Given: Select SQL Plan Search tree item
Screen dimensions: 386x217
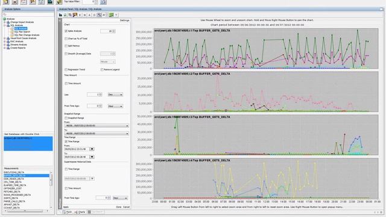Looking at the screenshot, I should (x=22, y=32).
